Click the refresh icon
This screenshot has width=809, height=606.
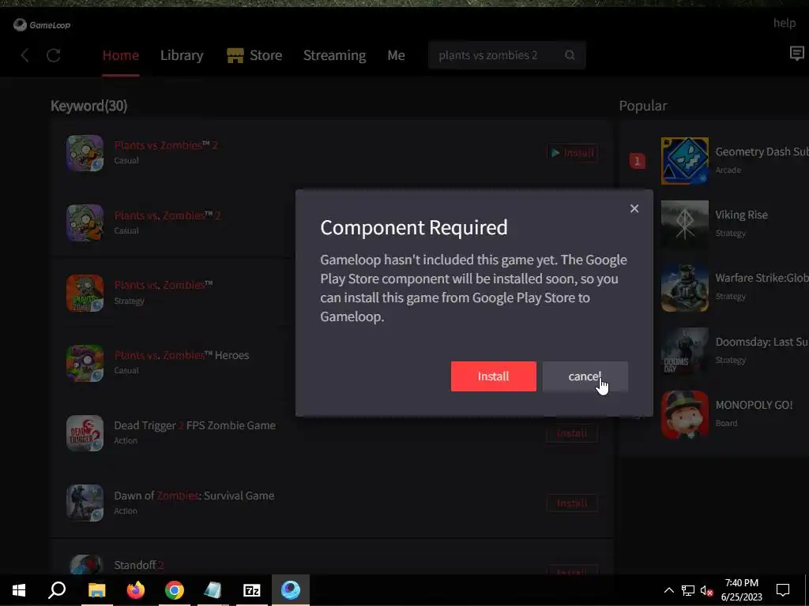(54, 55)
